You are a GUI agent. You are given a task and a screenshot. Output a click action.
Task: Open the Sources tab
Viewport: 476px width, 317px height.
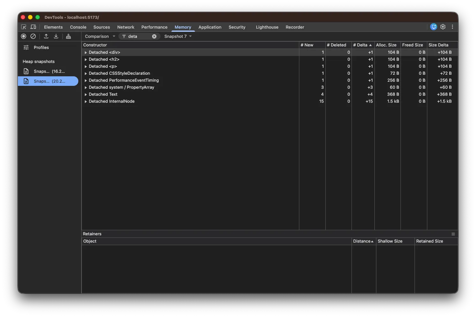point(102,27)
